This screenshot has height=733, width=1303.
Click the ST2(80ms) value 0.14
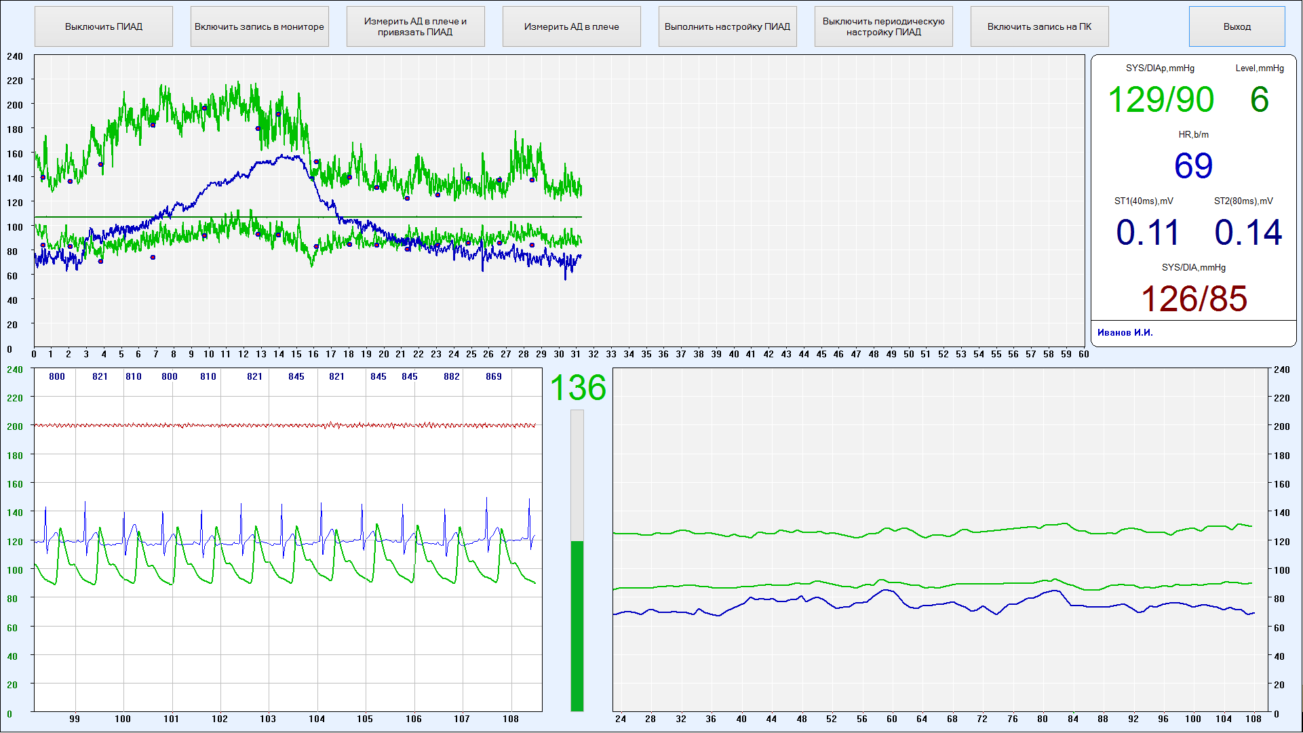[1248, 233]
